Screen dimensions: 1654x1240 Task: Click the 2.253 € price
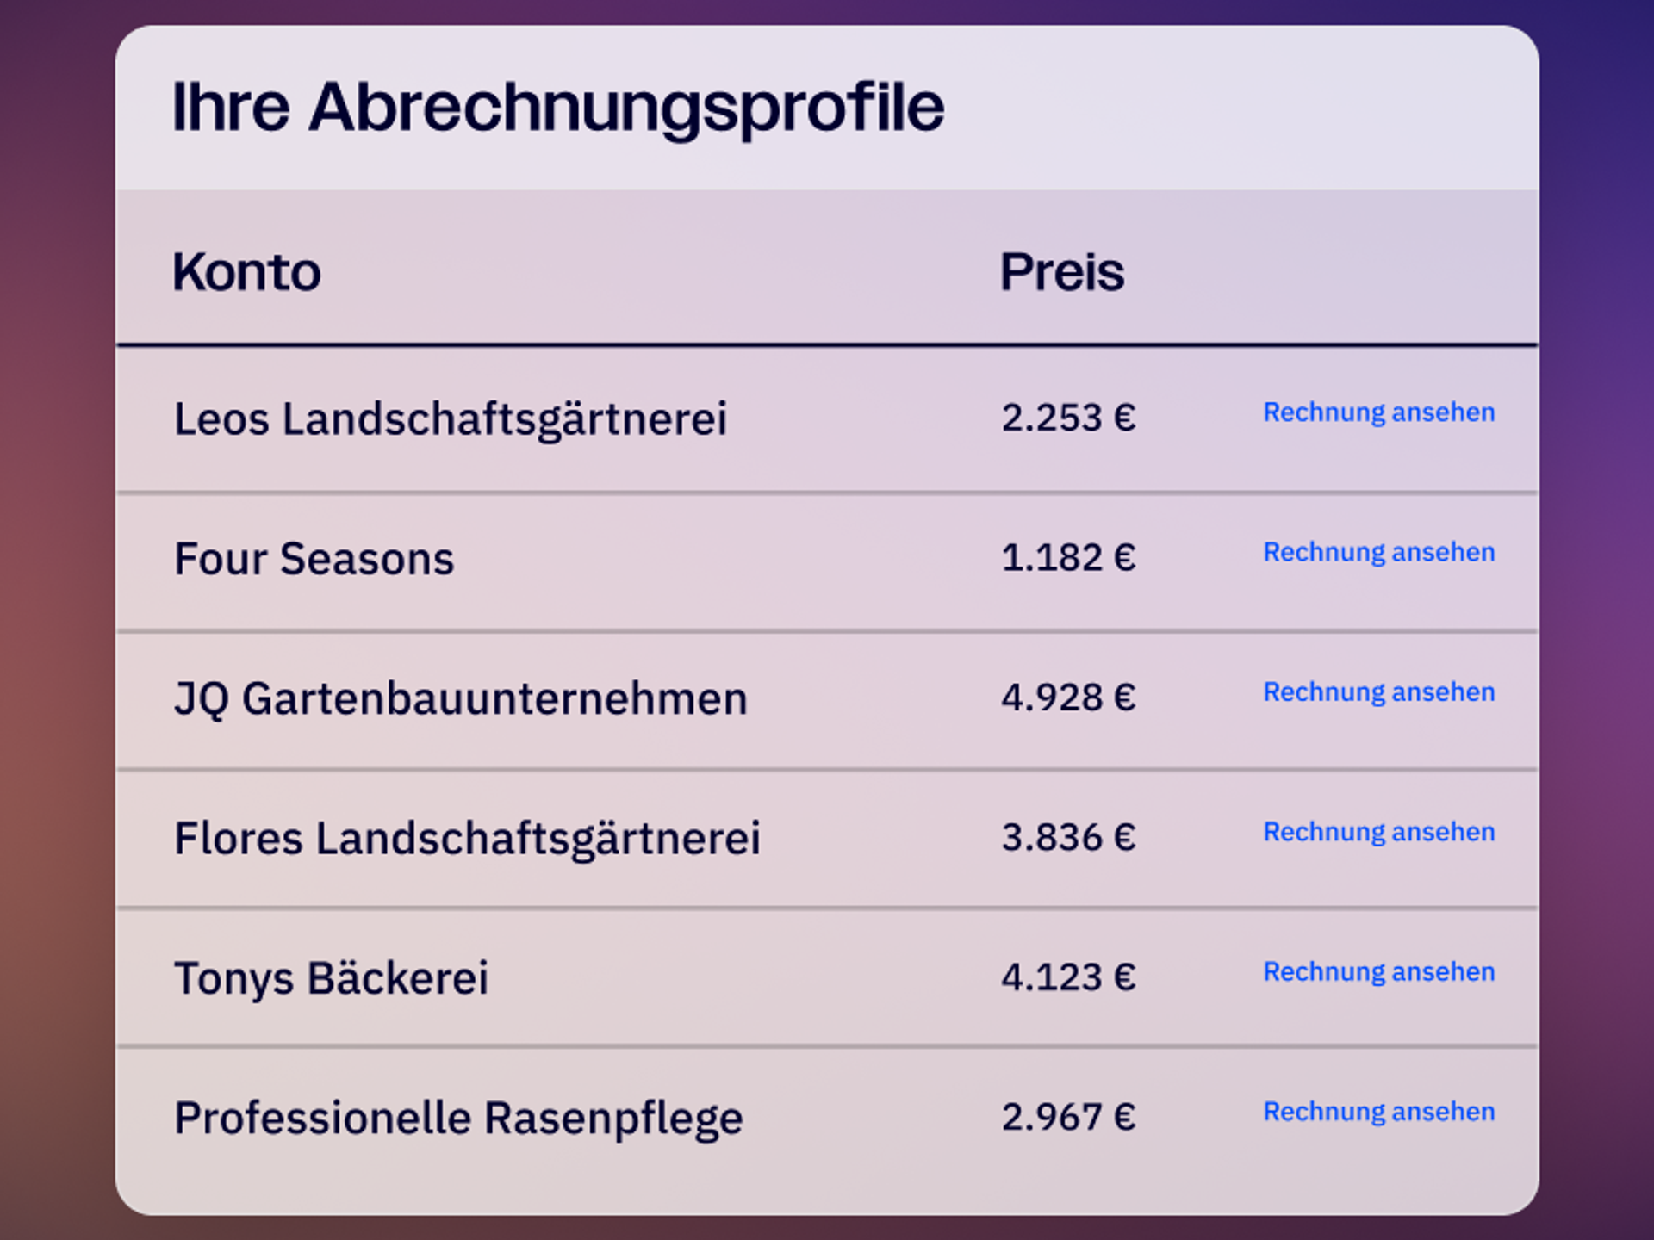point(1068,418)
